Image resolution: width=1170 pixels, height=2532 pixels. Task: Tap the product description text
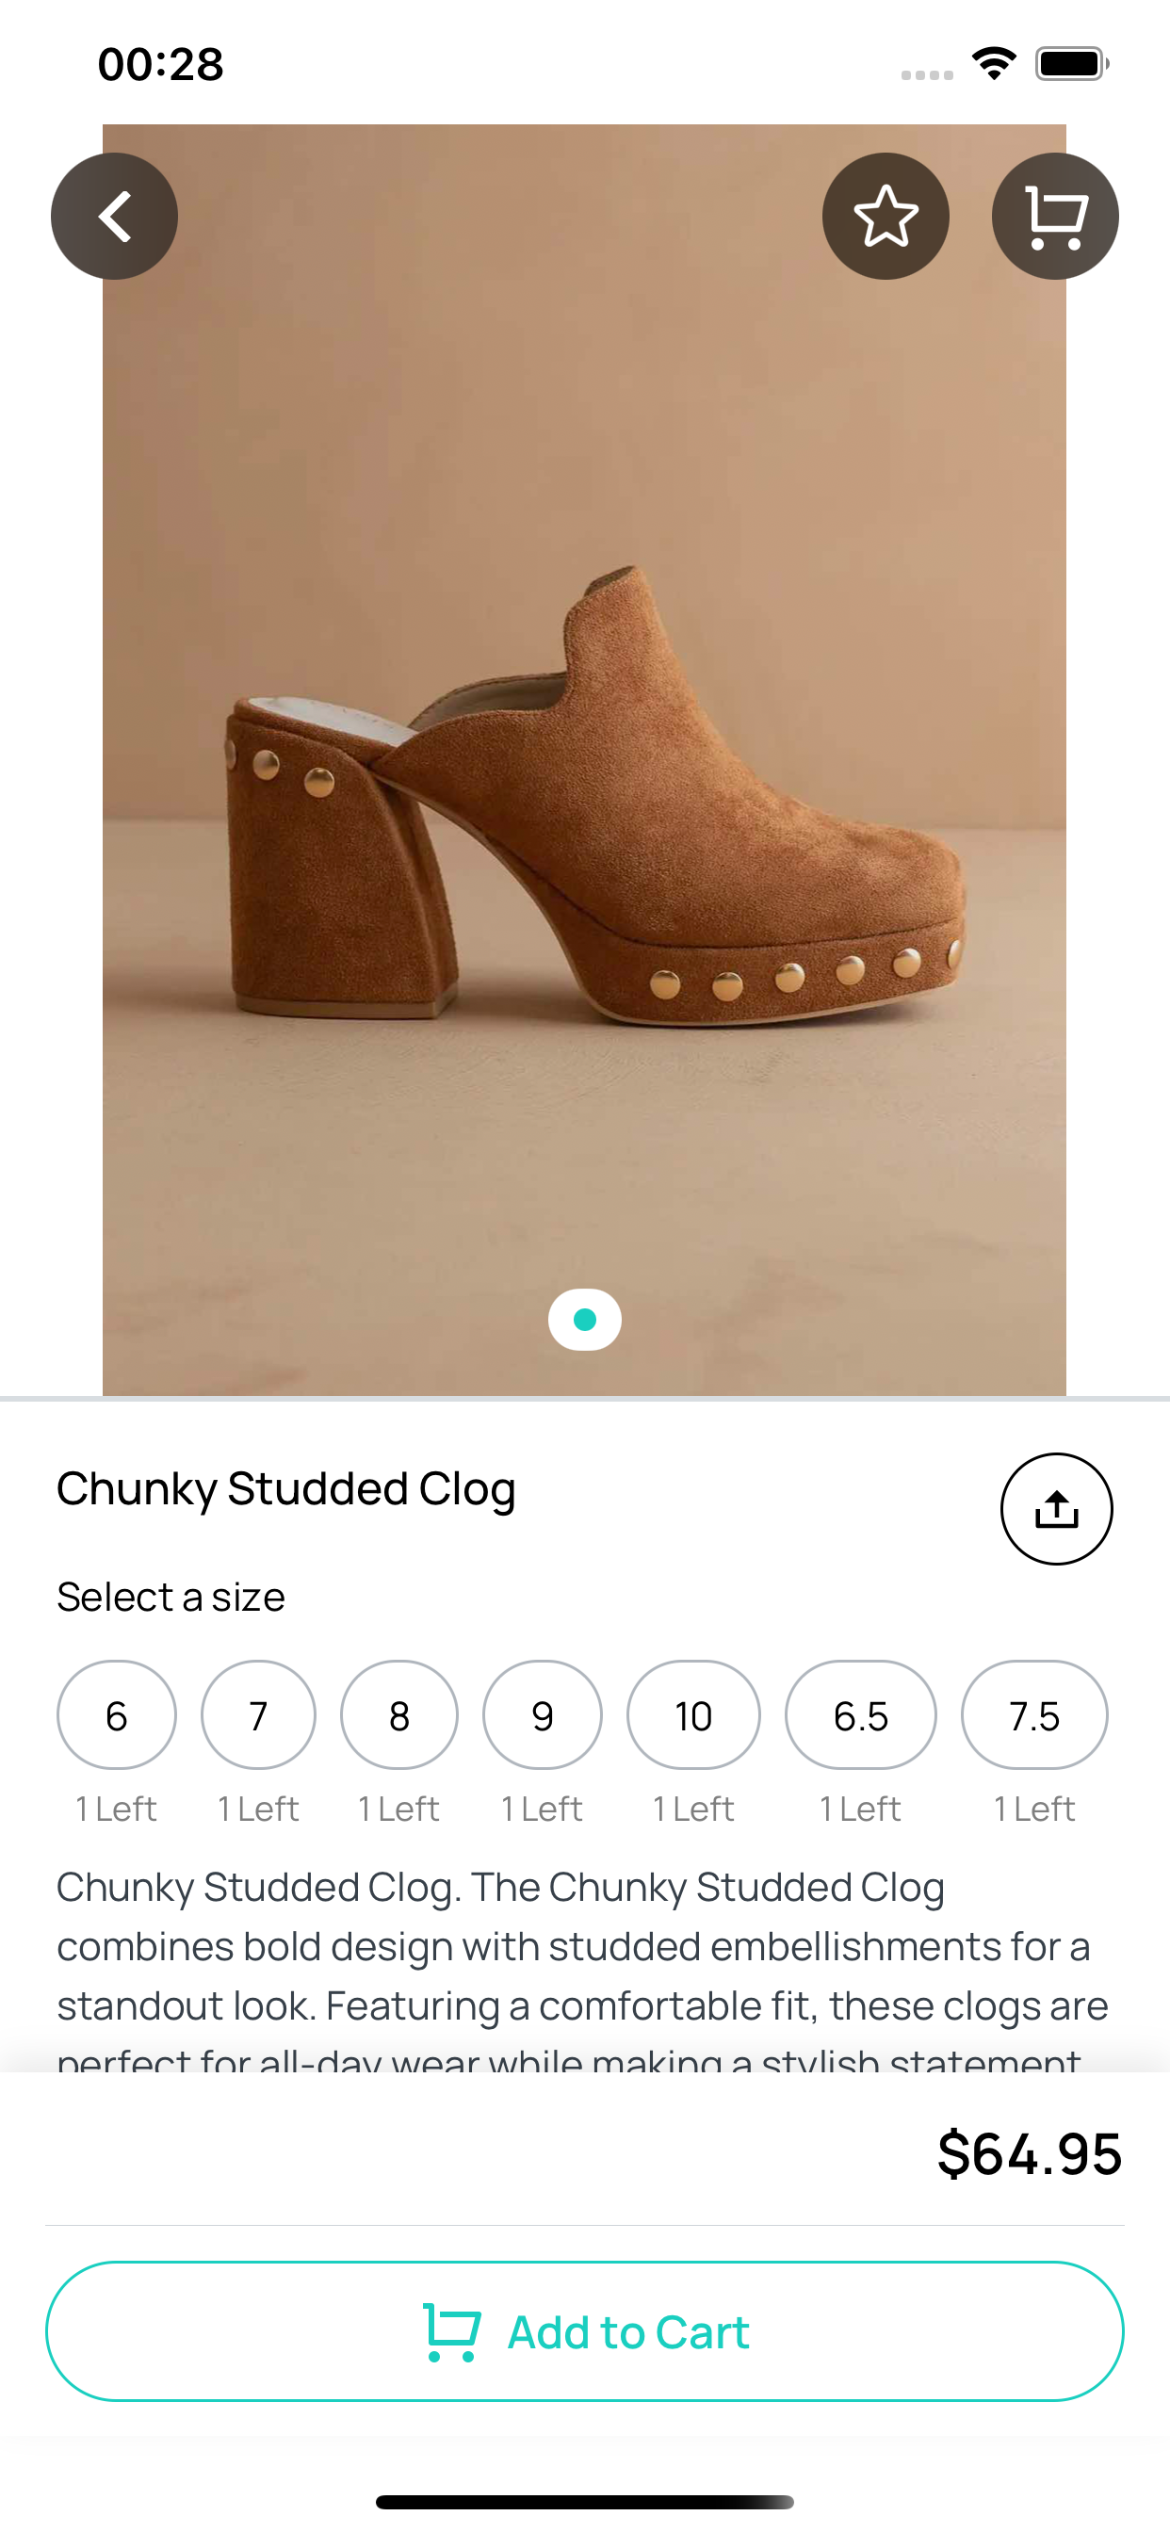click(583, 1971)
